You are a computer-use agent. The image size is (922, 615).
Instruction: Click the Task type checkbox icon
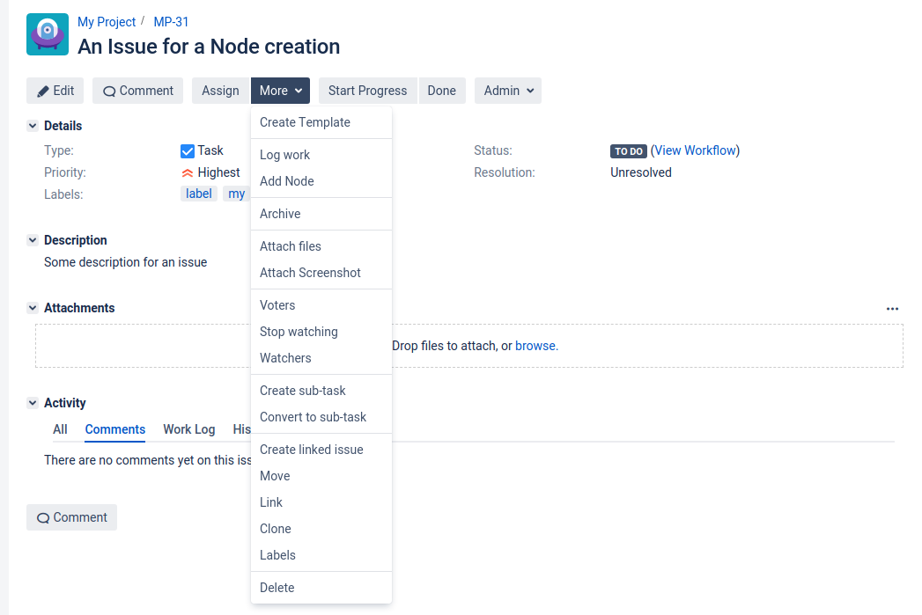(x=187, y=151)
